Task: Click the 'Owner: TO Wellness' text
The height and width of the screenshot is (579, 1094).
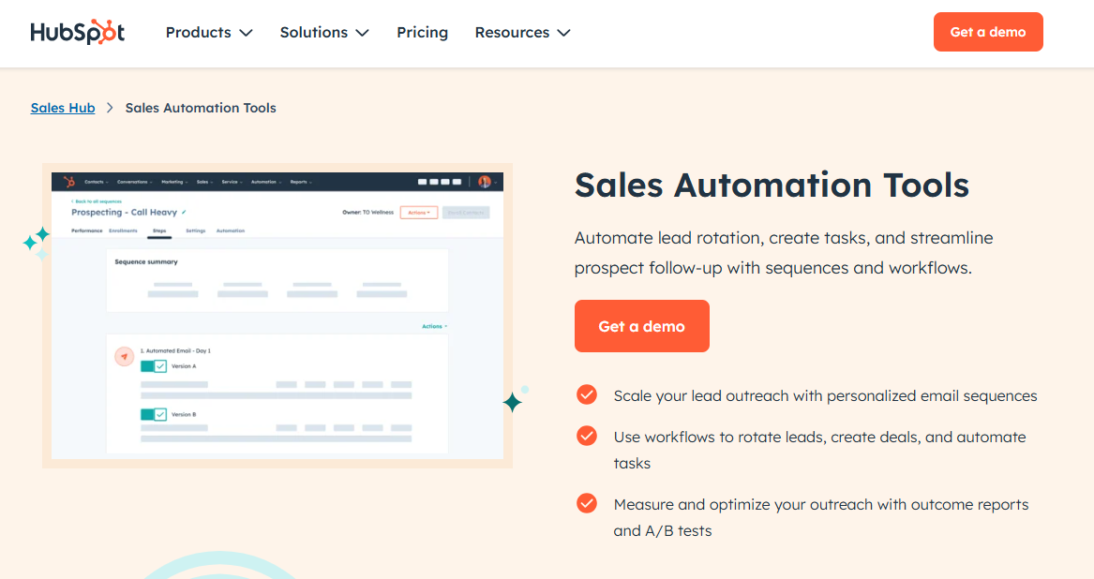Action: [x=367, y=212]
